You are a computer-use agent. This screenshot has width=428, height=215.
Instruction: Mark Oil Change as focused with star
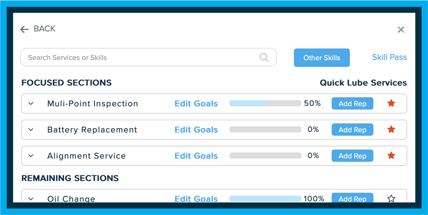click(x=391, y=199)
